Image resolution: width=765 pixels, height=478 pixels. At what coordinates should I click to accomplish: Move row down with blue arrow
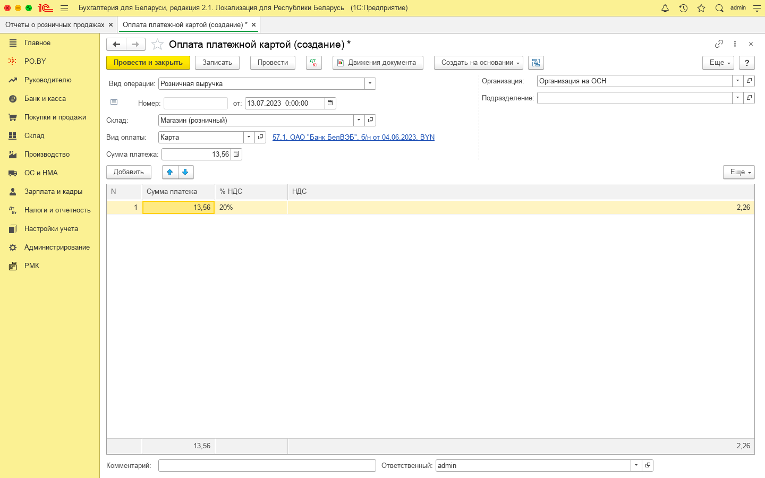(185, 172)
